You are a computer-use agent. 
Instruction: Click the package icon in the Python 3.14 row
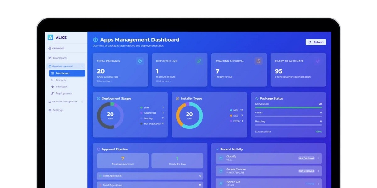(x=221, y=184)
